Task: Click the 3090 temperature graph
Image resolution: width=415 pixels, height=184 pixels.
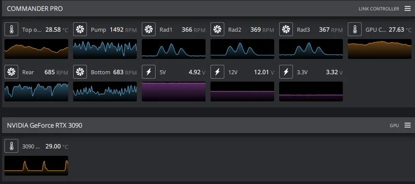Action: pyautogui.click(x=36, y=166)
